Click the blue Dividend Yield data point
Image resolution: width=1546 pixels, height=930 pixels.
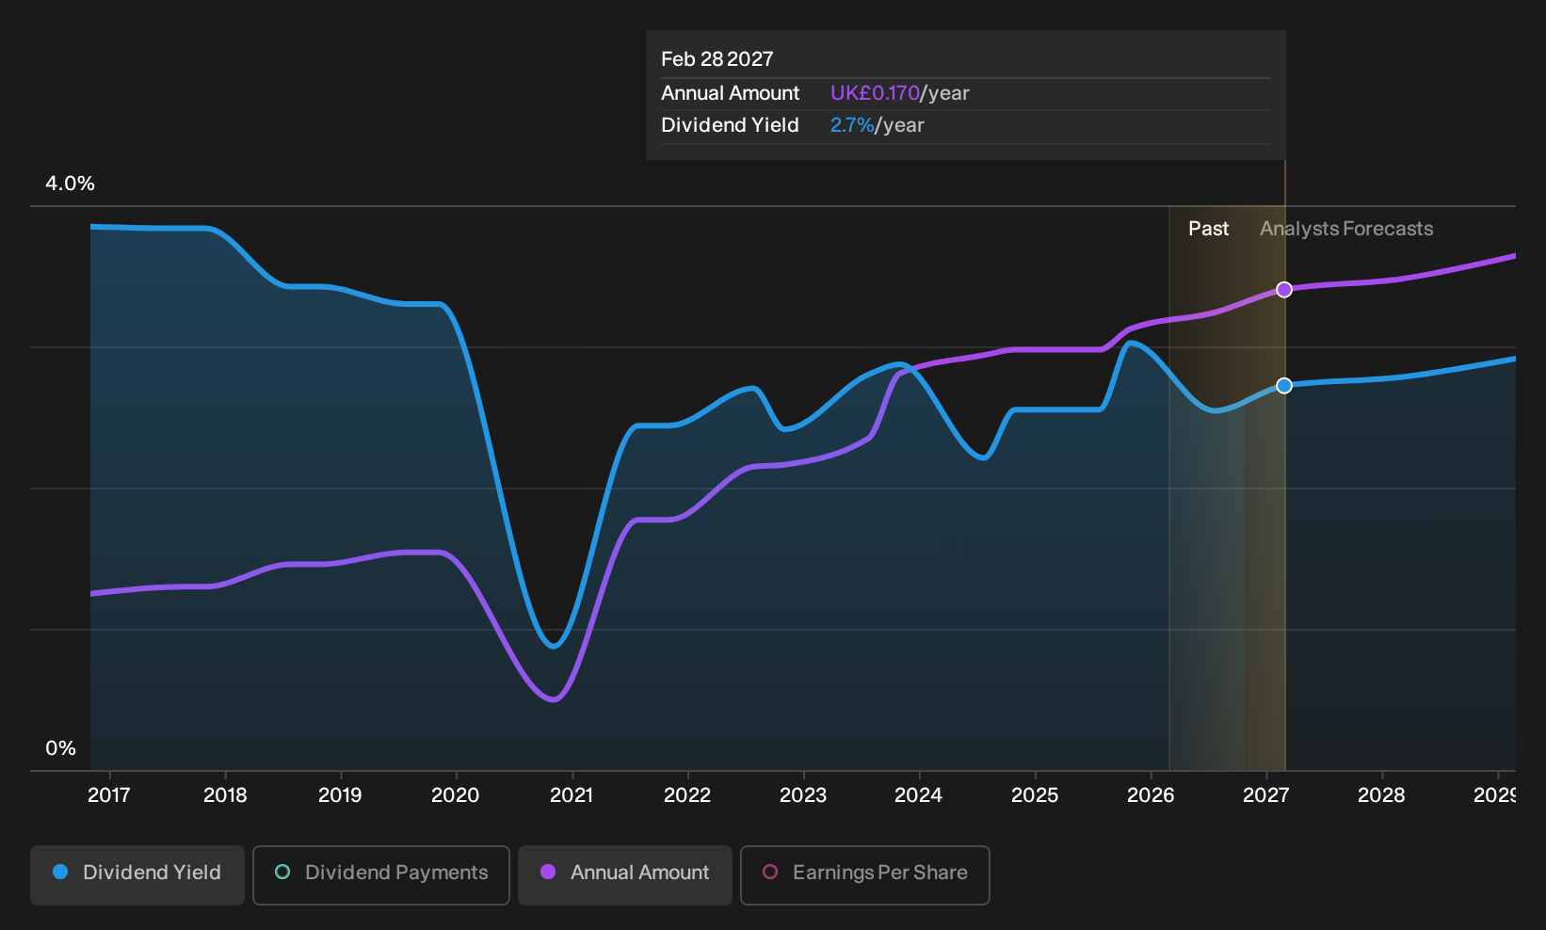(1284, 386)
